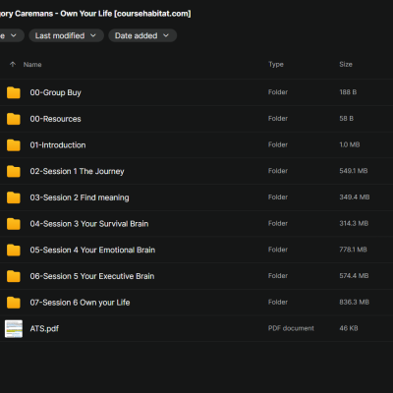Image resolution: width=393 pixels, height=393 pixels.
Task: Select the 01-Introduction folder name
Action: 58,145
